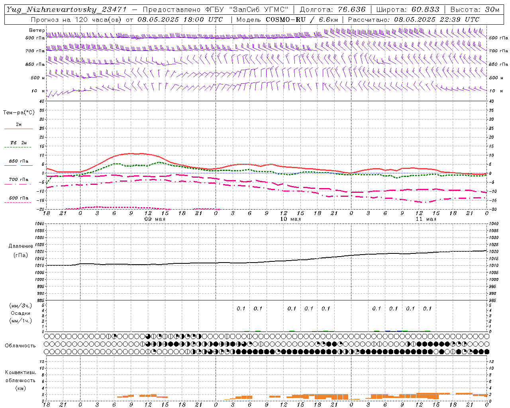Click the (мм/1ч.) precipitation unit label
This screenshot has width=510, height=408.
(21, 321)
